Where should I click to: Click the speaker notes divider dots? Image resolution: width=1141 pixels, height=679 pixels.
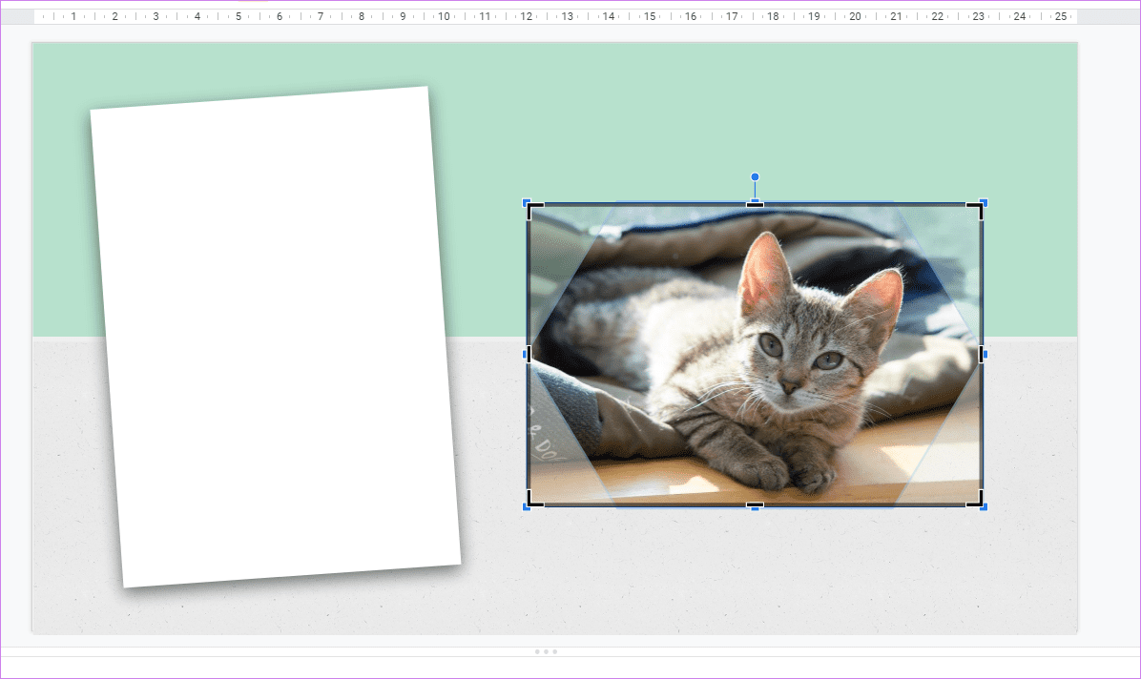[546, 651]
